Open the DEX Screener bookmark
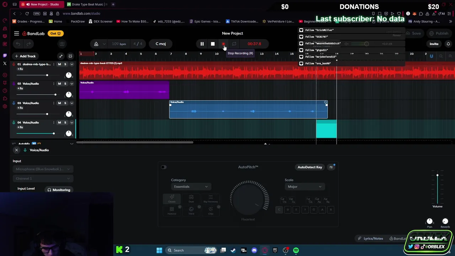Image resolution: width=455 pixels, height=256 pixels. (101, 21)
